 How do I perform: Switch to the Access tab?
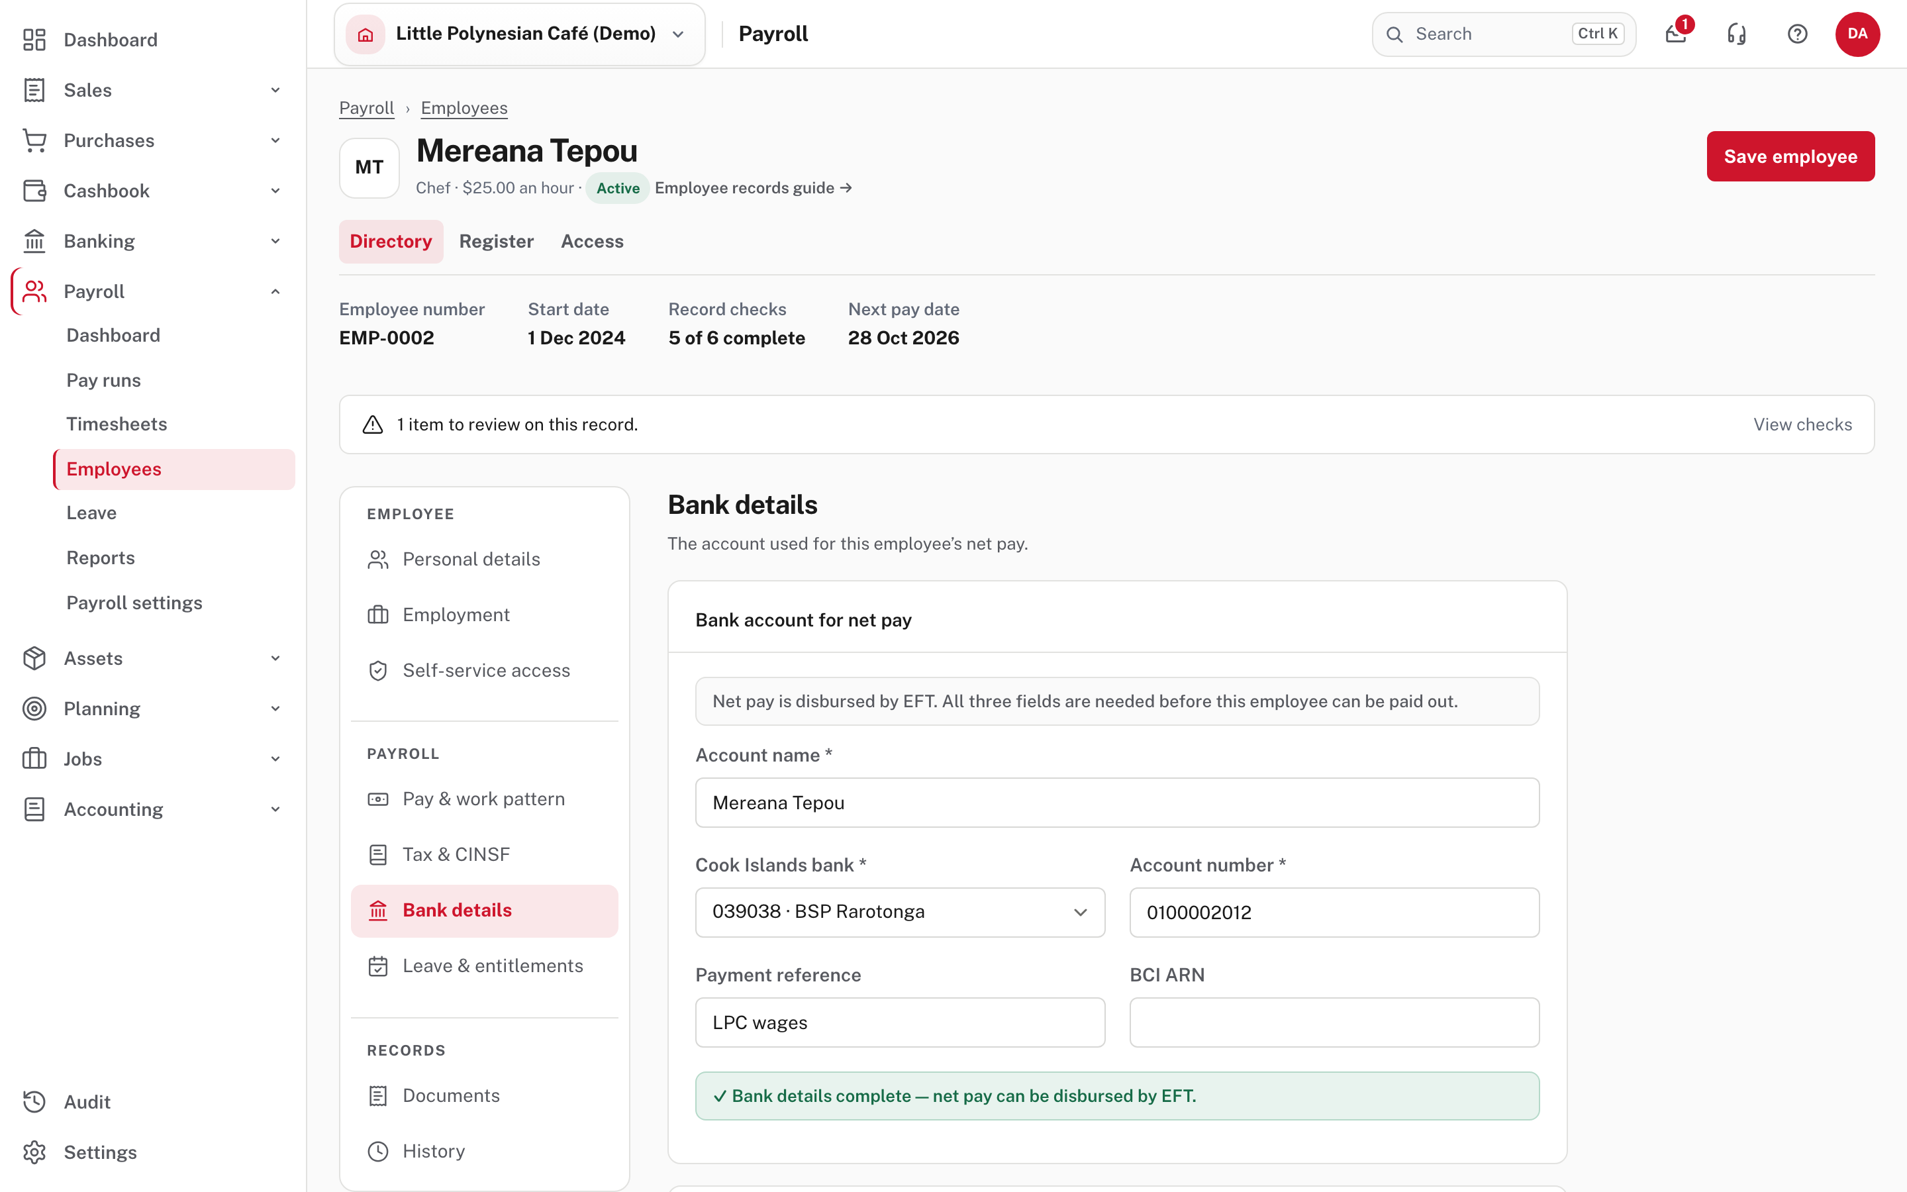[x=592, y=241]
